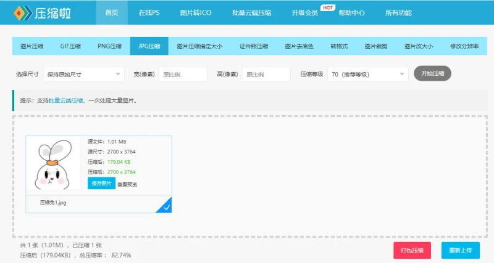Expand the 选择尺寸 dropdown
This screenshot has height=263, width=494.
point(84,74)
